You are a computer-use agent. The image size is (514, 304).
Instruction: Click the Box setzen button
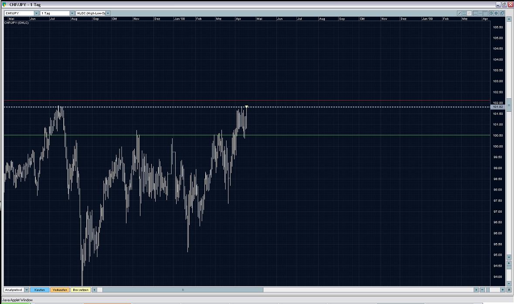[x=81, y=290]
